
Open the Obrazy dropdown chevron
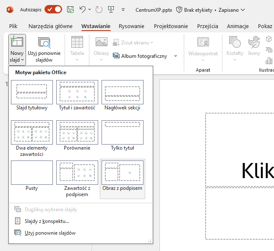tap(102, 60)
